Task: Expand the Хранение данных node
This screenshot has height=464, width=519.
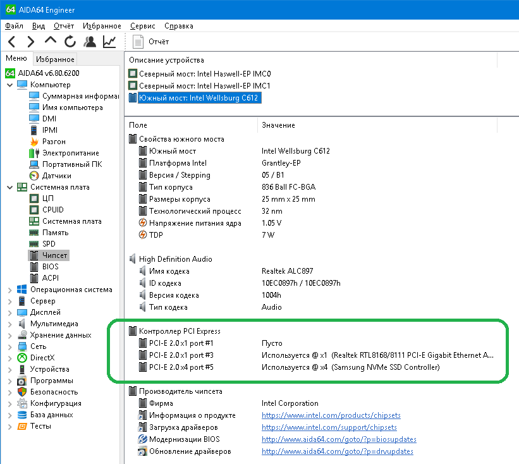Action: tap(10, 335)
